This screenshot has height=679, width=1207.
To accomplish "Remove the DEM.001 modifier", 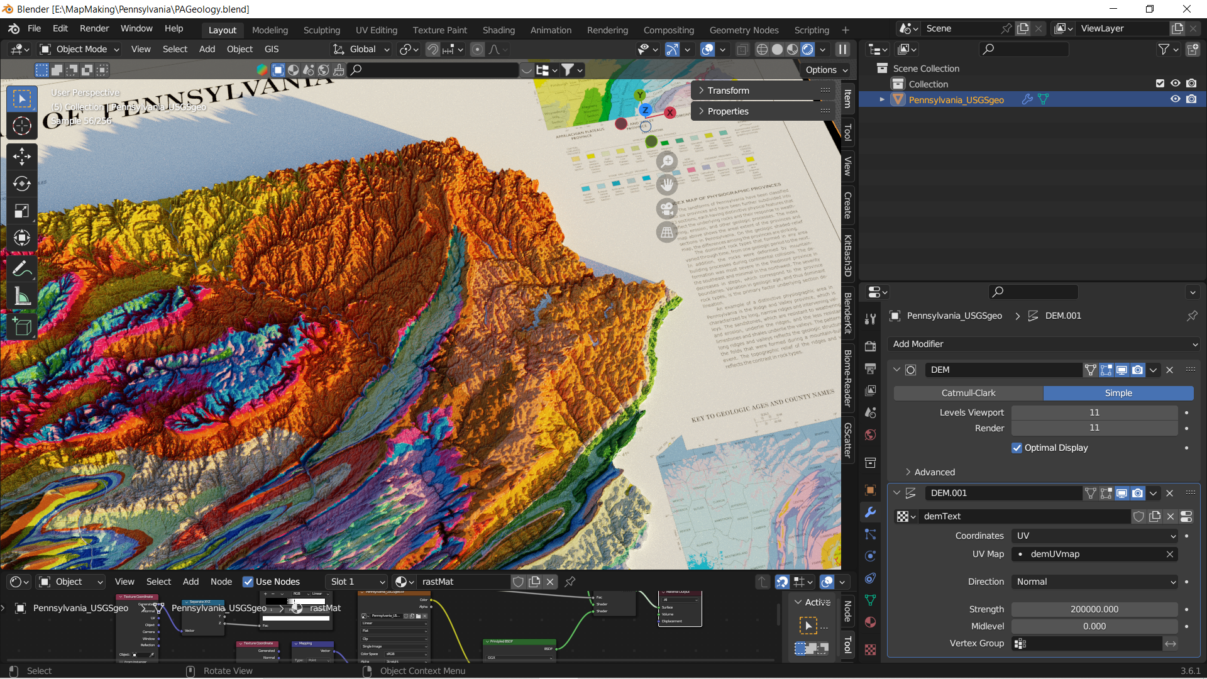I will tap(1170, 494).
